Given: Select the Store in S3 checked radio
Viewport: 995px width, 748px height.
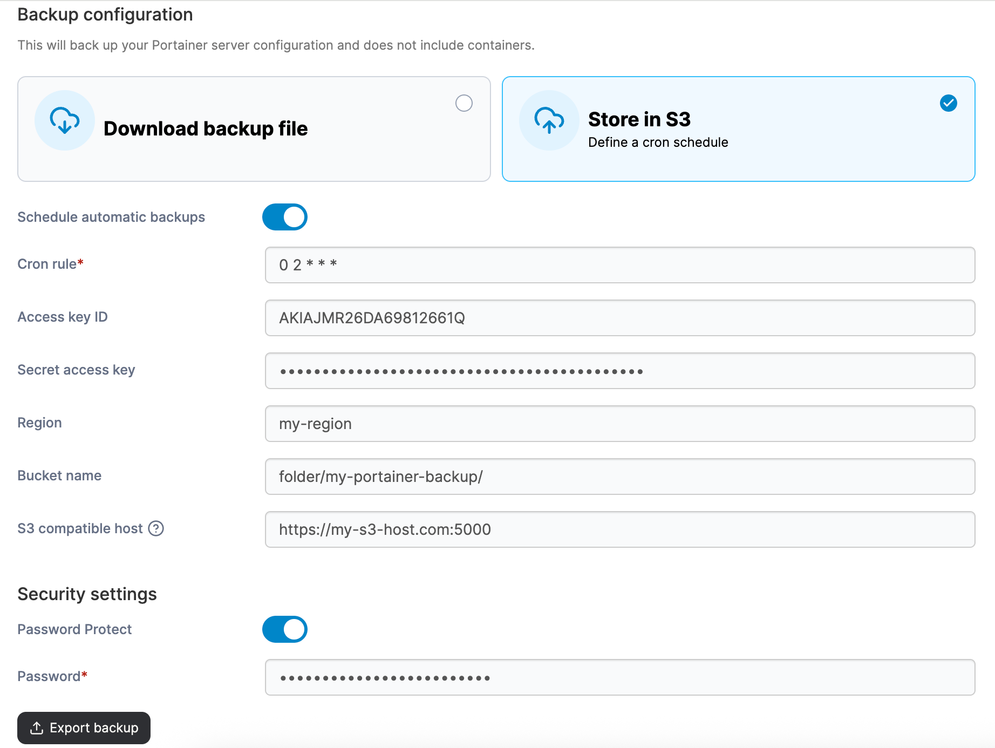Looking at the screenshot, I should pos(948,103).
